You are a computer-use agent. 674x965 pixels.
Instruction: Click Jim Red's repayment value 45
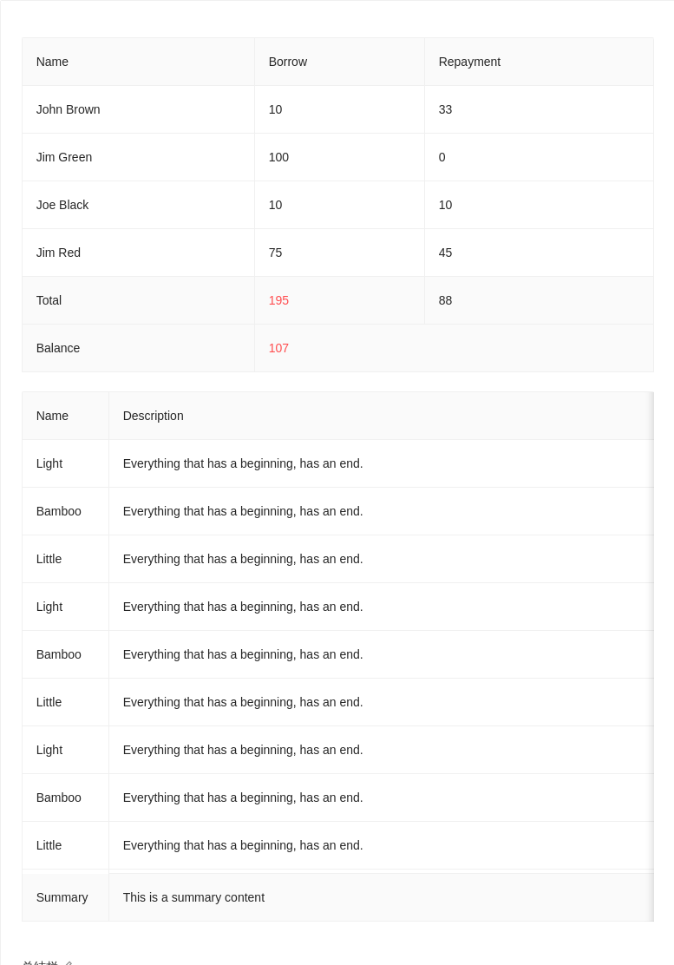(x=446, y=253)
